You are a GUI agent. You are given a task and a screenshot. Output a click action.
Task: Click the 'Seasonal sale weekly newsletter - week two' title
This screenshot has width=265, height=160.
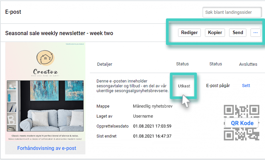(x=59, y=33)
